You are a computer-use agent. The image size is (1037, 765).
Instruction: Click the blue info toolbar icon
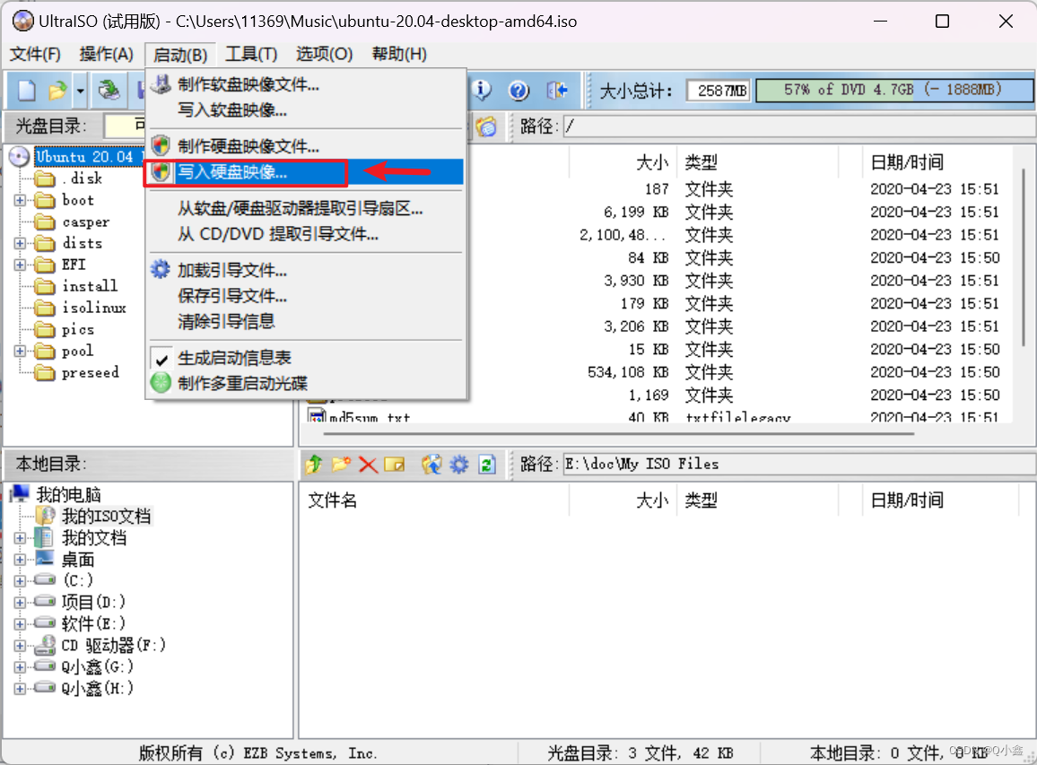(482, 90)
